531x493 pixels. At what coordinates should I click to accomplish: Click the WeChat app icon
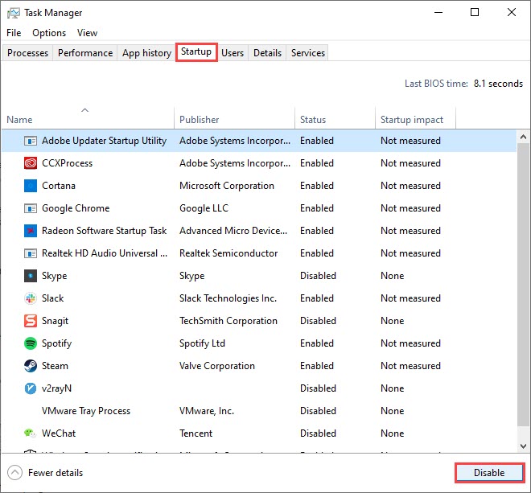click(x=31, y=433)
